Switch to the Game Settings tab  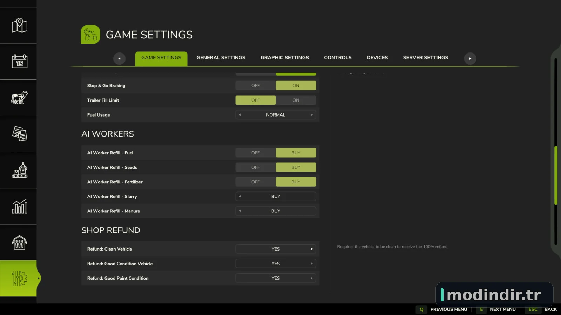(161, 58)
